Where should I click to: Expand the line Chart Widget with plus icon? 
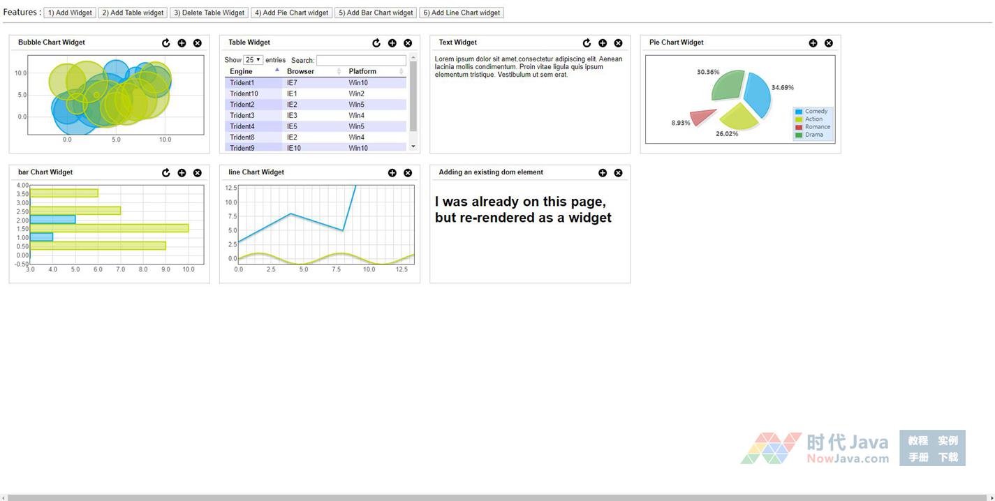392,173
